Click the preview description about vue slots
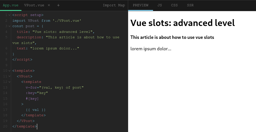The height and width of the screenshot is (132, 256). (172, 37)
